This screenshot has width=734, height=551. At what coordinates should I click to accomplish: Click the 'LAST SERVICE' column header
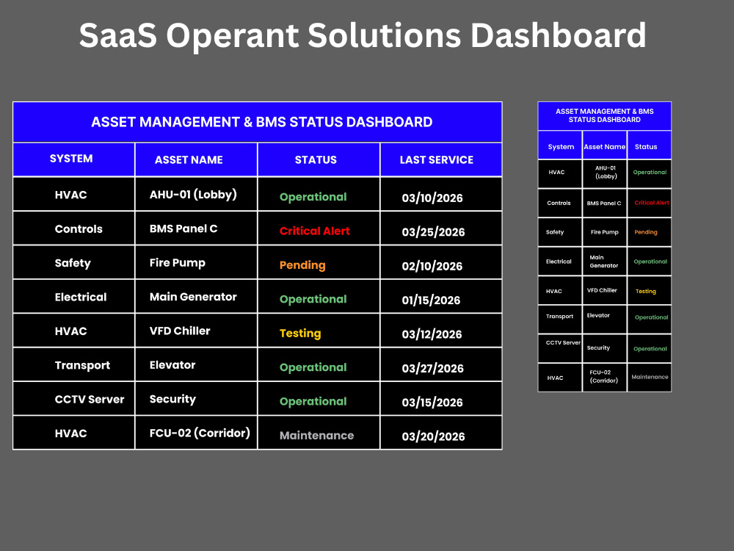(436, 159)
